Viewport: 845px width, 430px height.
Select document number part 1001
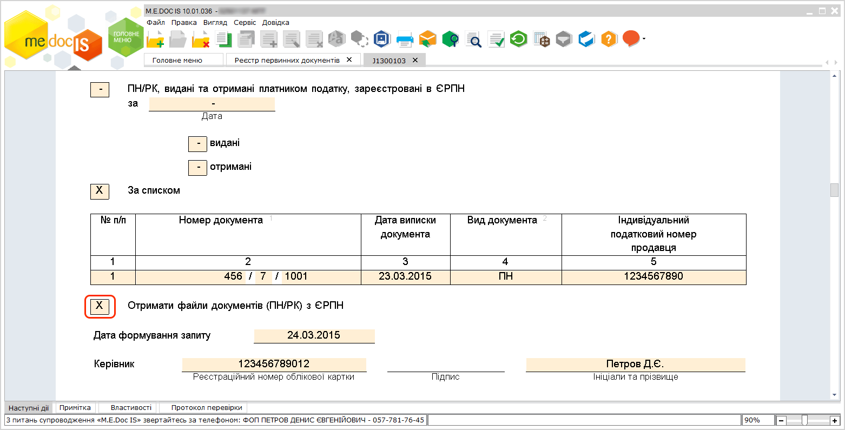tap(296, 276)
